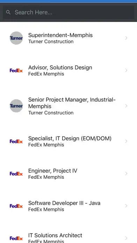Image resolution: width=137 pixels, height=243 pixels.
Task: Focus the Search Here input field
Action: 68,12
